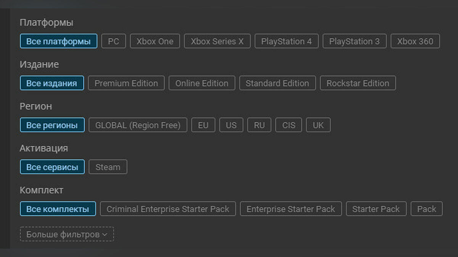This screenshot has height=257, width=458.
Task: Select the CIS region chip
Action: 289,125
